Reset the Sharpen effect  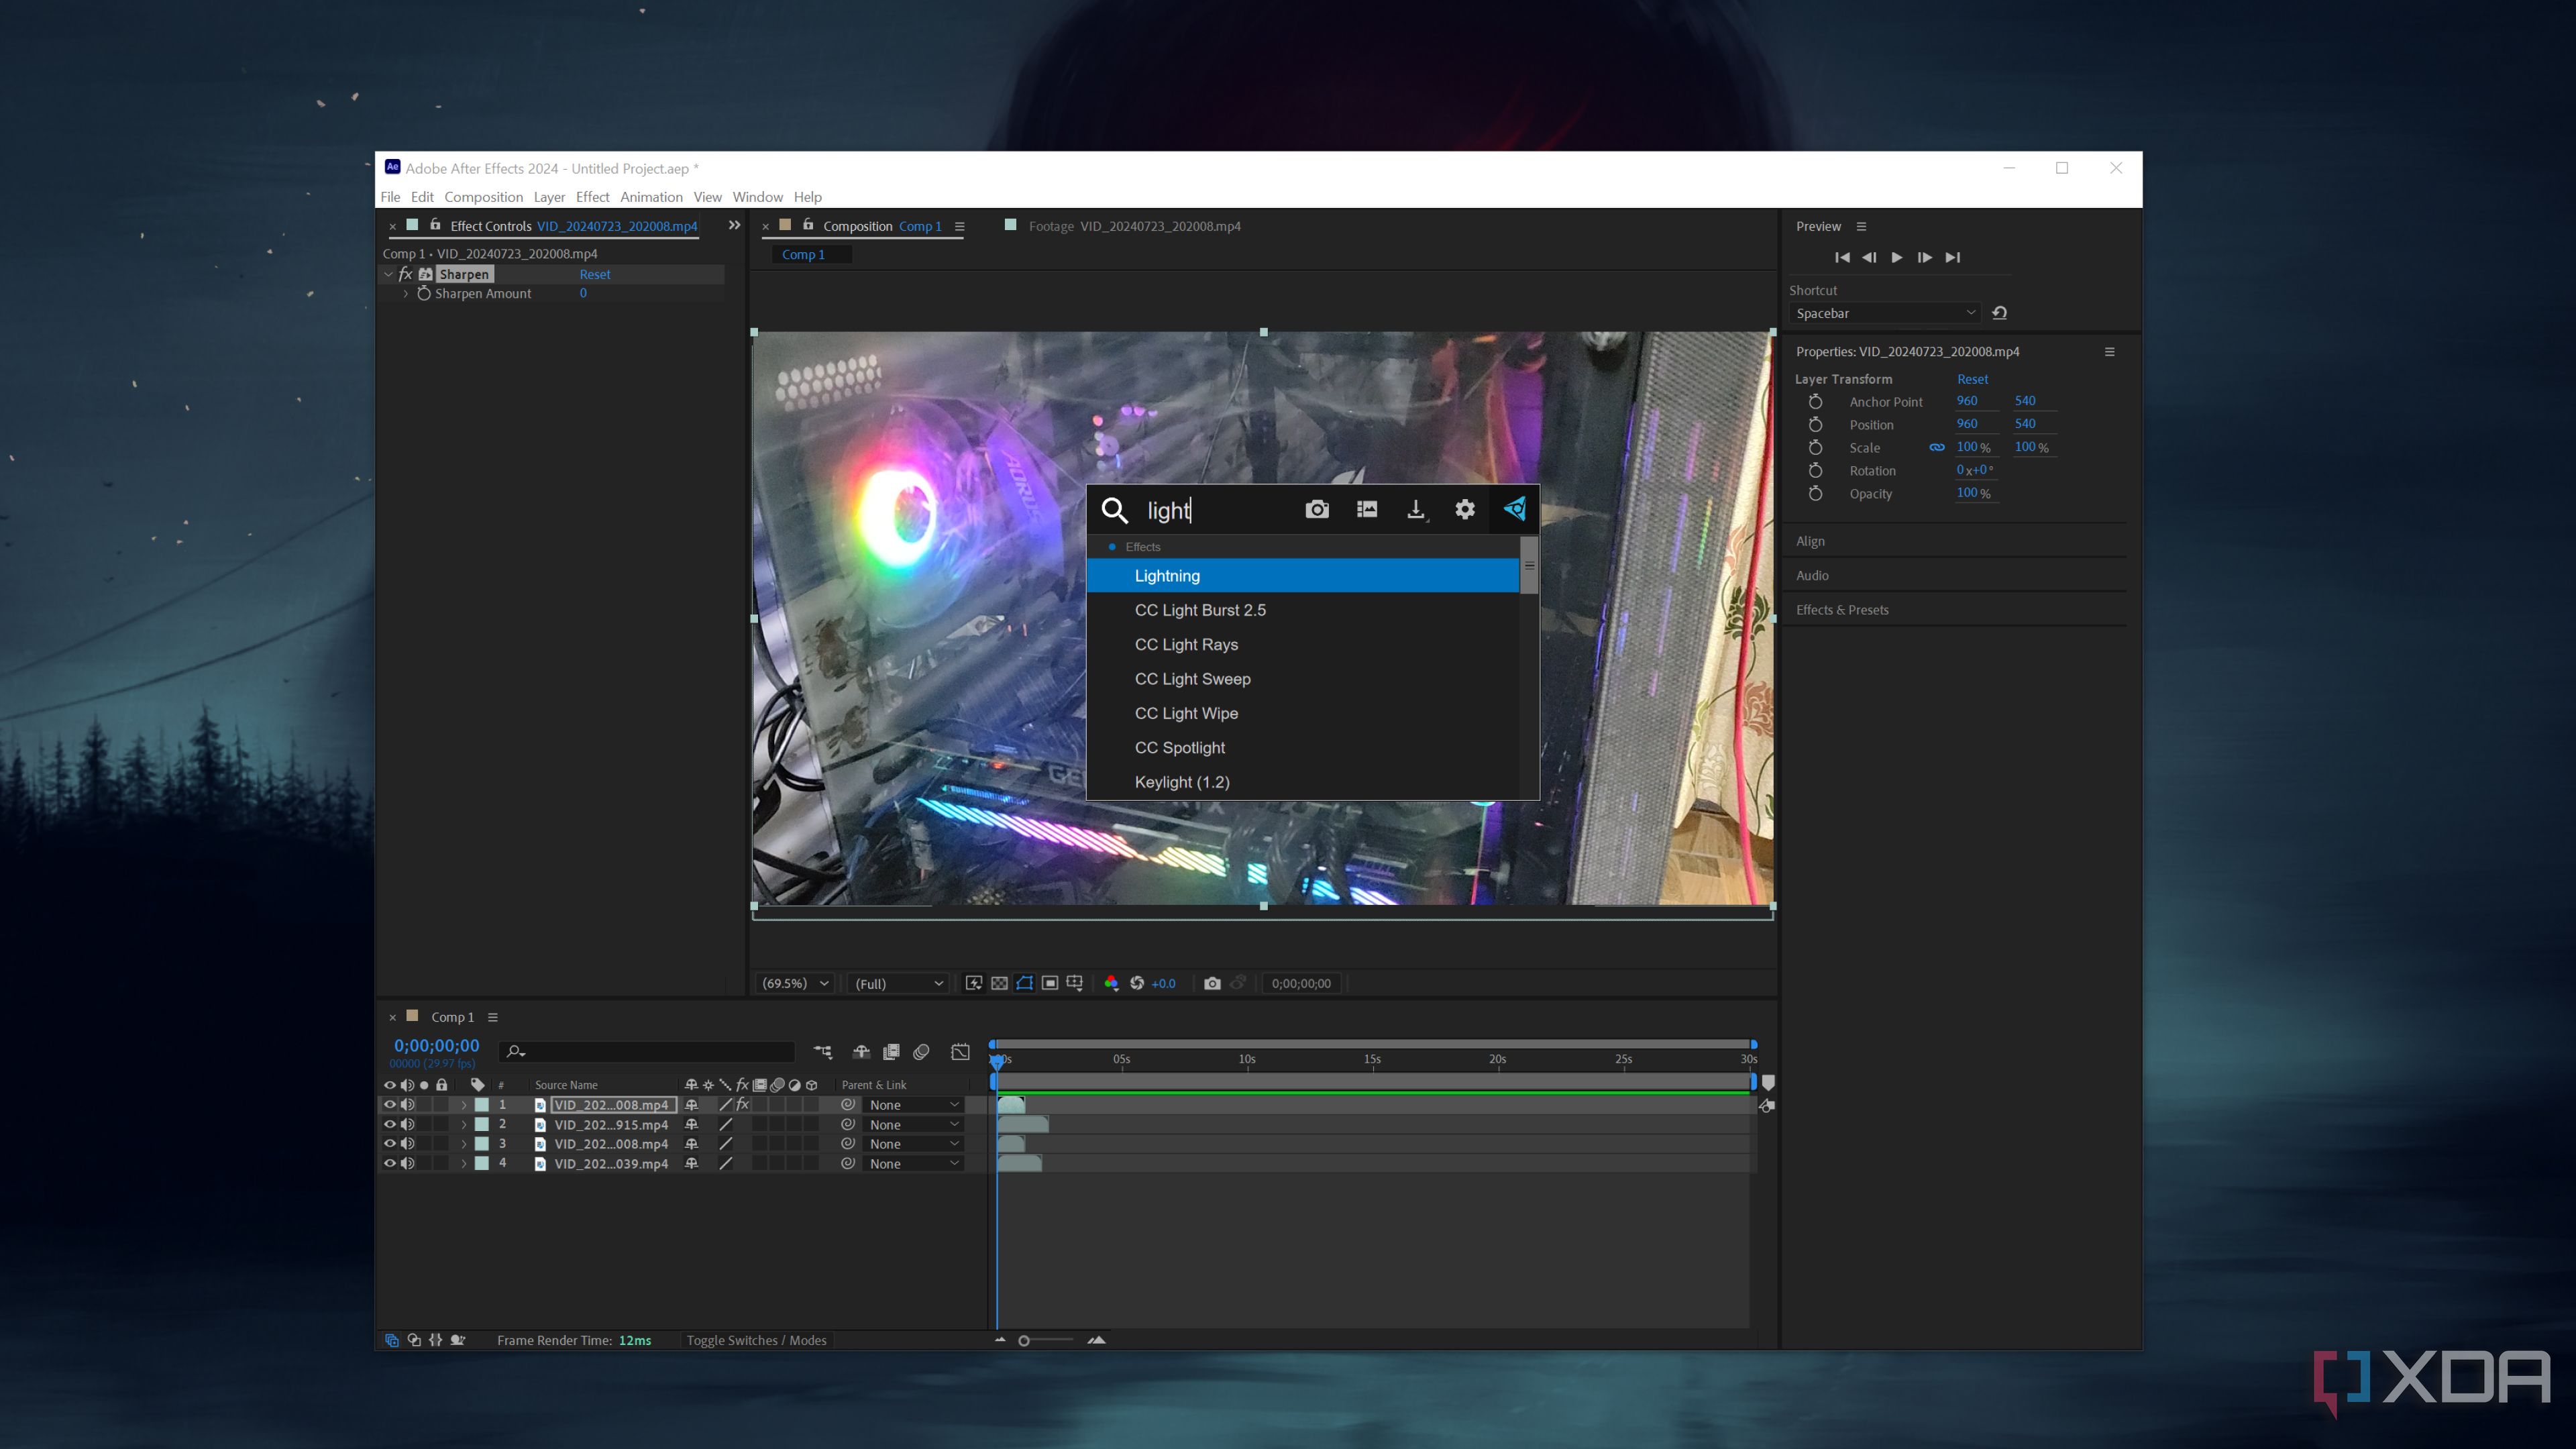coord(594,274)
